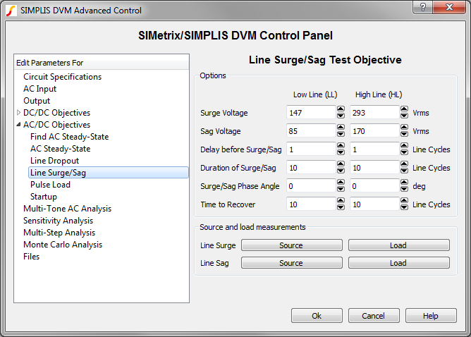Select Monte Carlo Analysis item
Viewport: 471px width, 337px height.
point(62,245)
